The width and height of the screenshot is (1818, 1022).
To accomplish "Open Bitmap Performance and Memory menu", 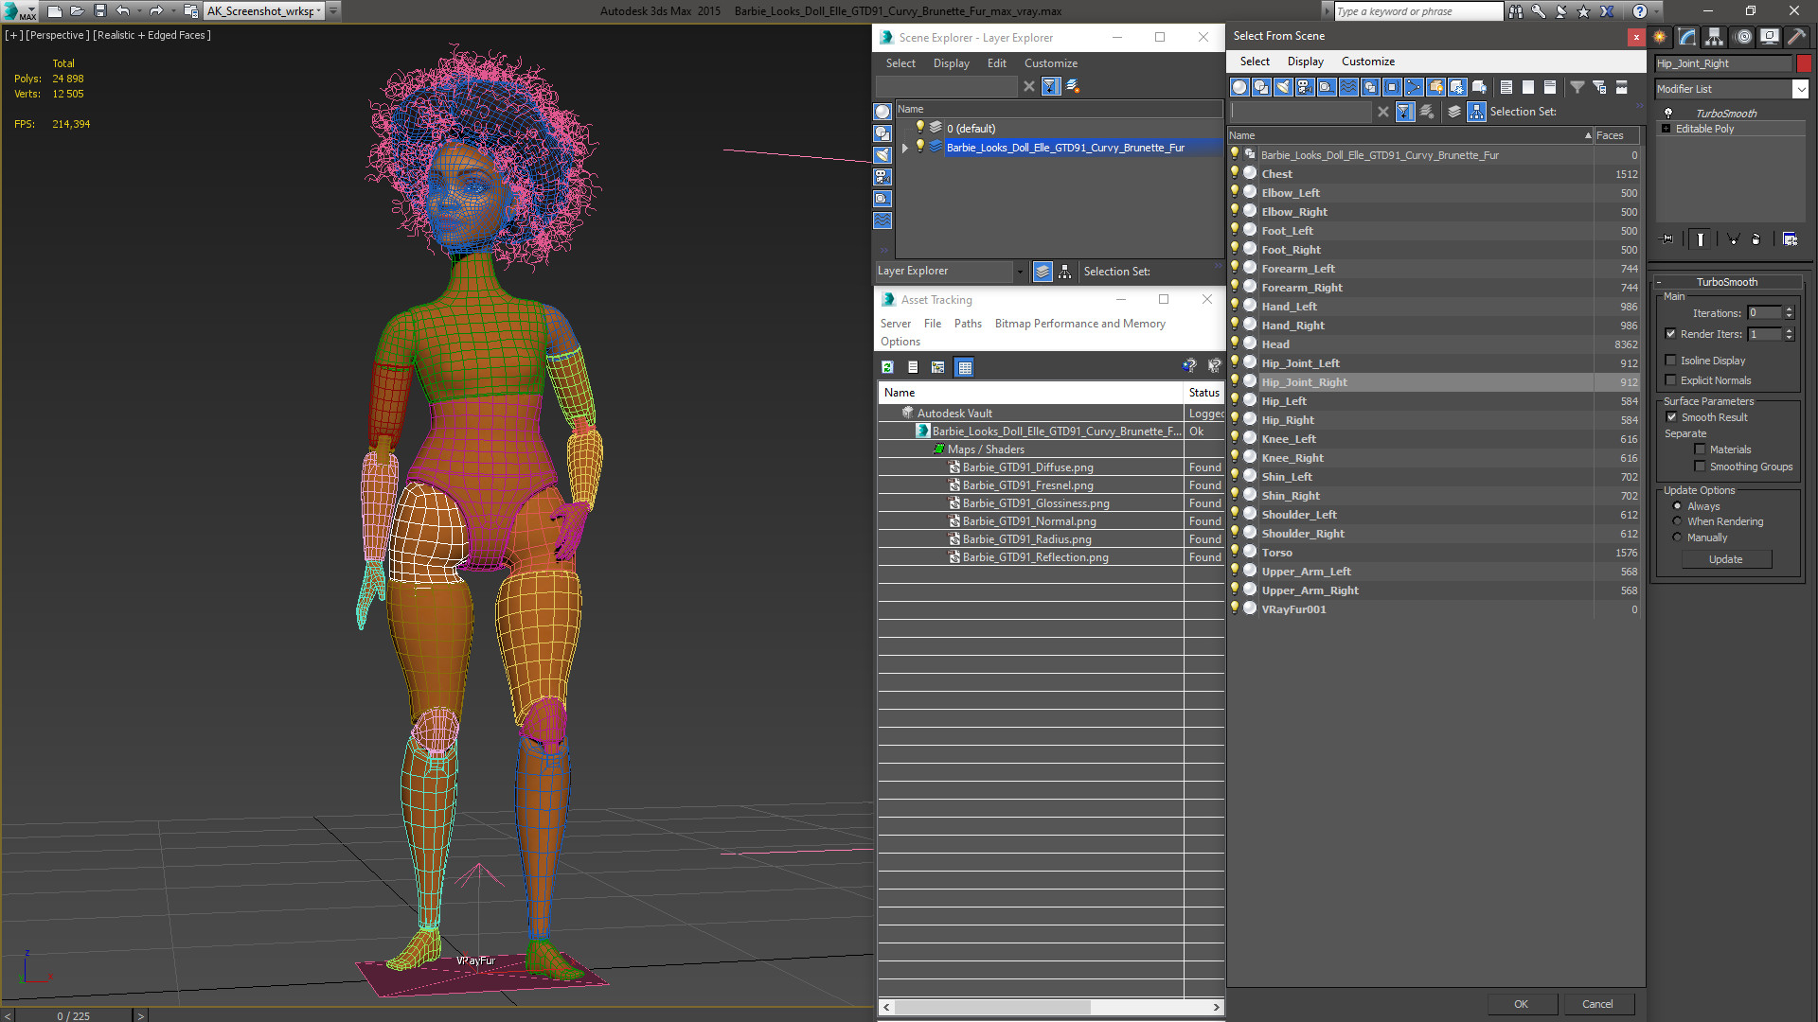I will pos(1079,324).
